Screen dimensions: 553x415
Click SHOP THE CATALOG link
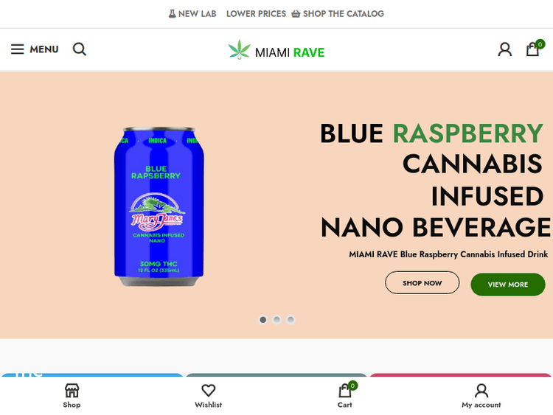[x=338, y=14]
